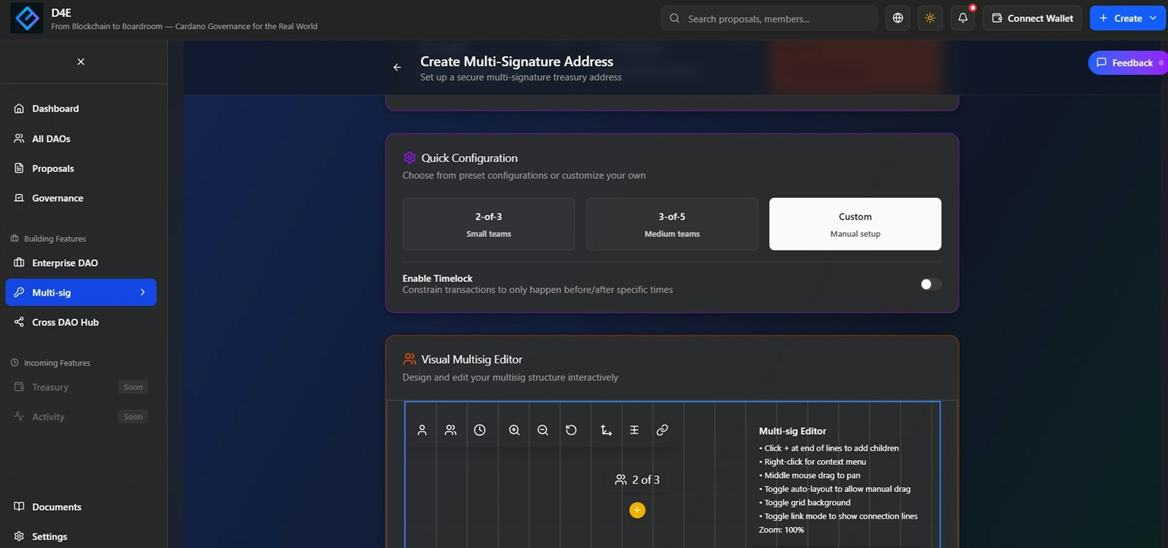1168x548 pixels.
Task: Toggle light theme with sun icon
Action: pyautogui.click(x=929, y=18)
